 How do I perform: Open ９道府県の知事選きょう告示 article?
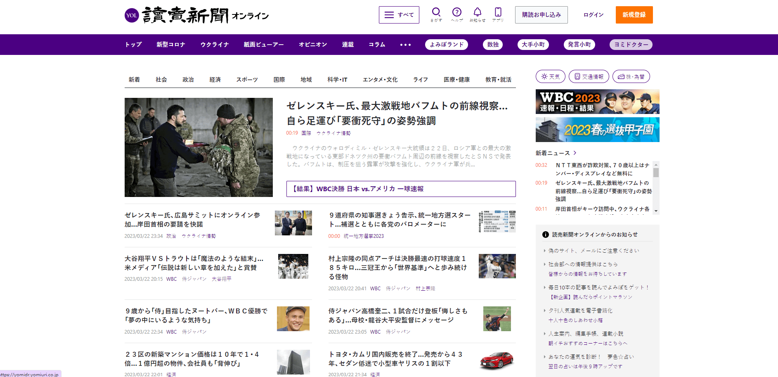(x=400, y=220)
